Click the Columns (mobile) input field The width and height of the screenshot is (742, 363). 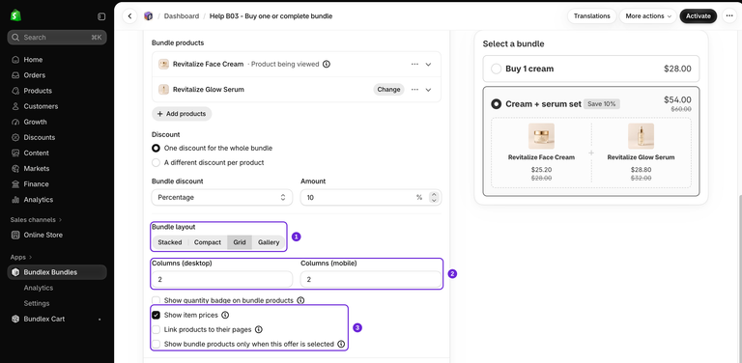[x=371, y=280]
